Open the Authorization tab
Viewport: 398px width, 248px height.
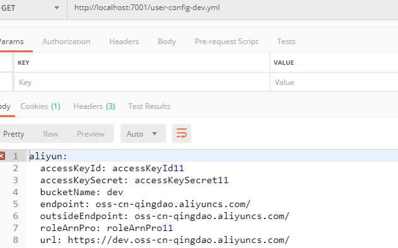[x=66, y=42]
